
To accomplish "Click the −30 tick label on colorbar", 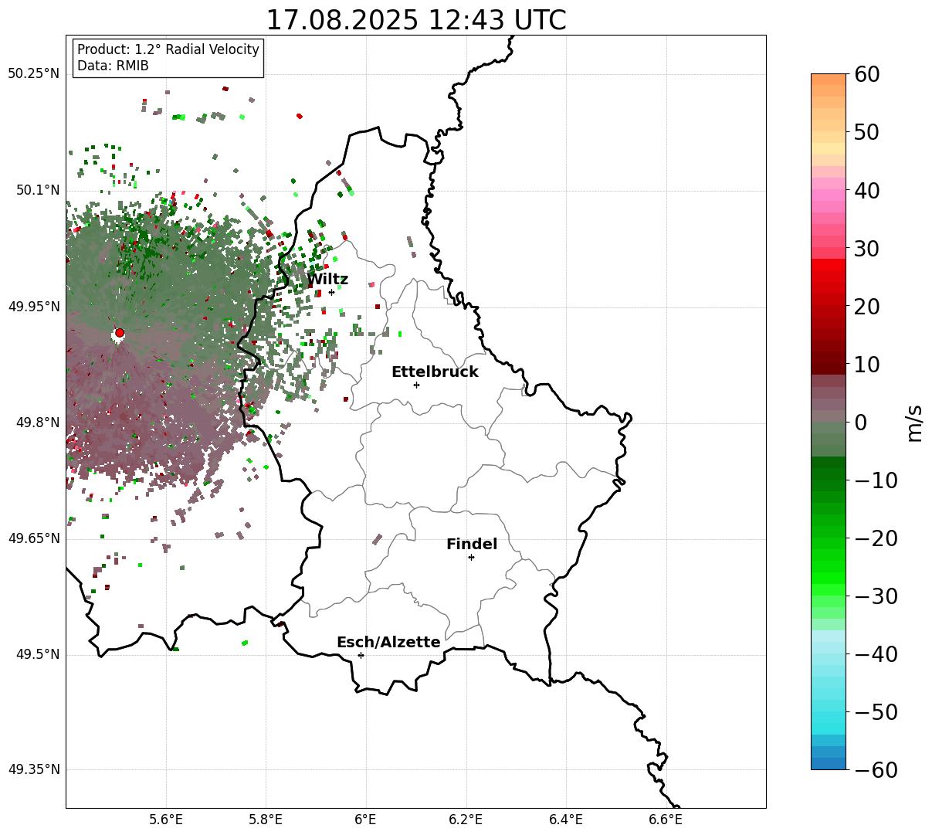I will (x=876, y=596).
